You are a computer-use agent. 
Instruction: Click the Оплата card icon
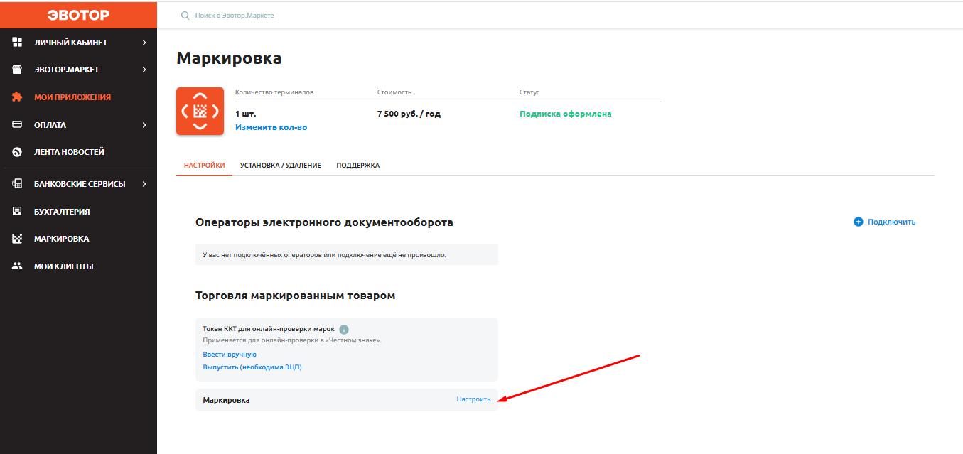pos(18,125)
